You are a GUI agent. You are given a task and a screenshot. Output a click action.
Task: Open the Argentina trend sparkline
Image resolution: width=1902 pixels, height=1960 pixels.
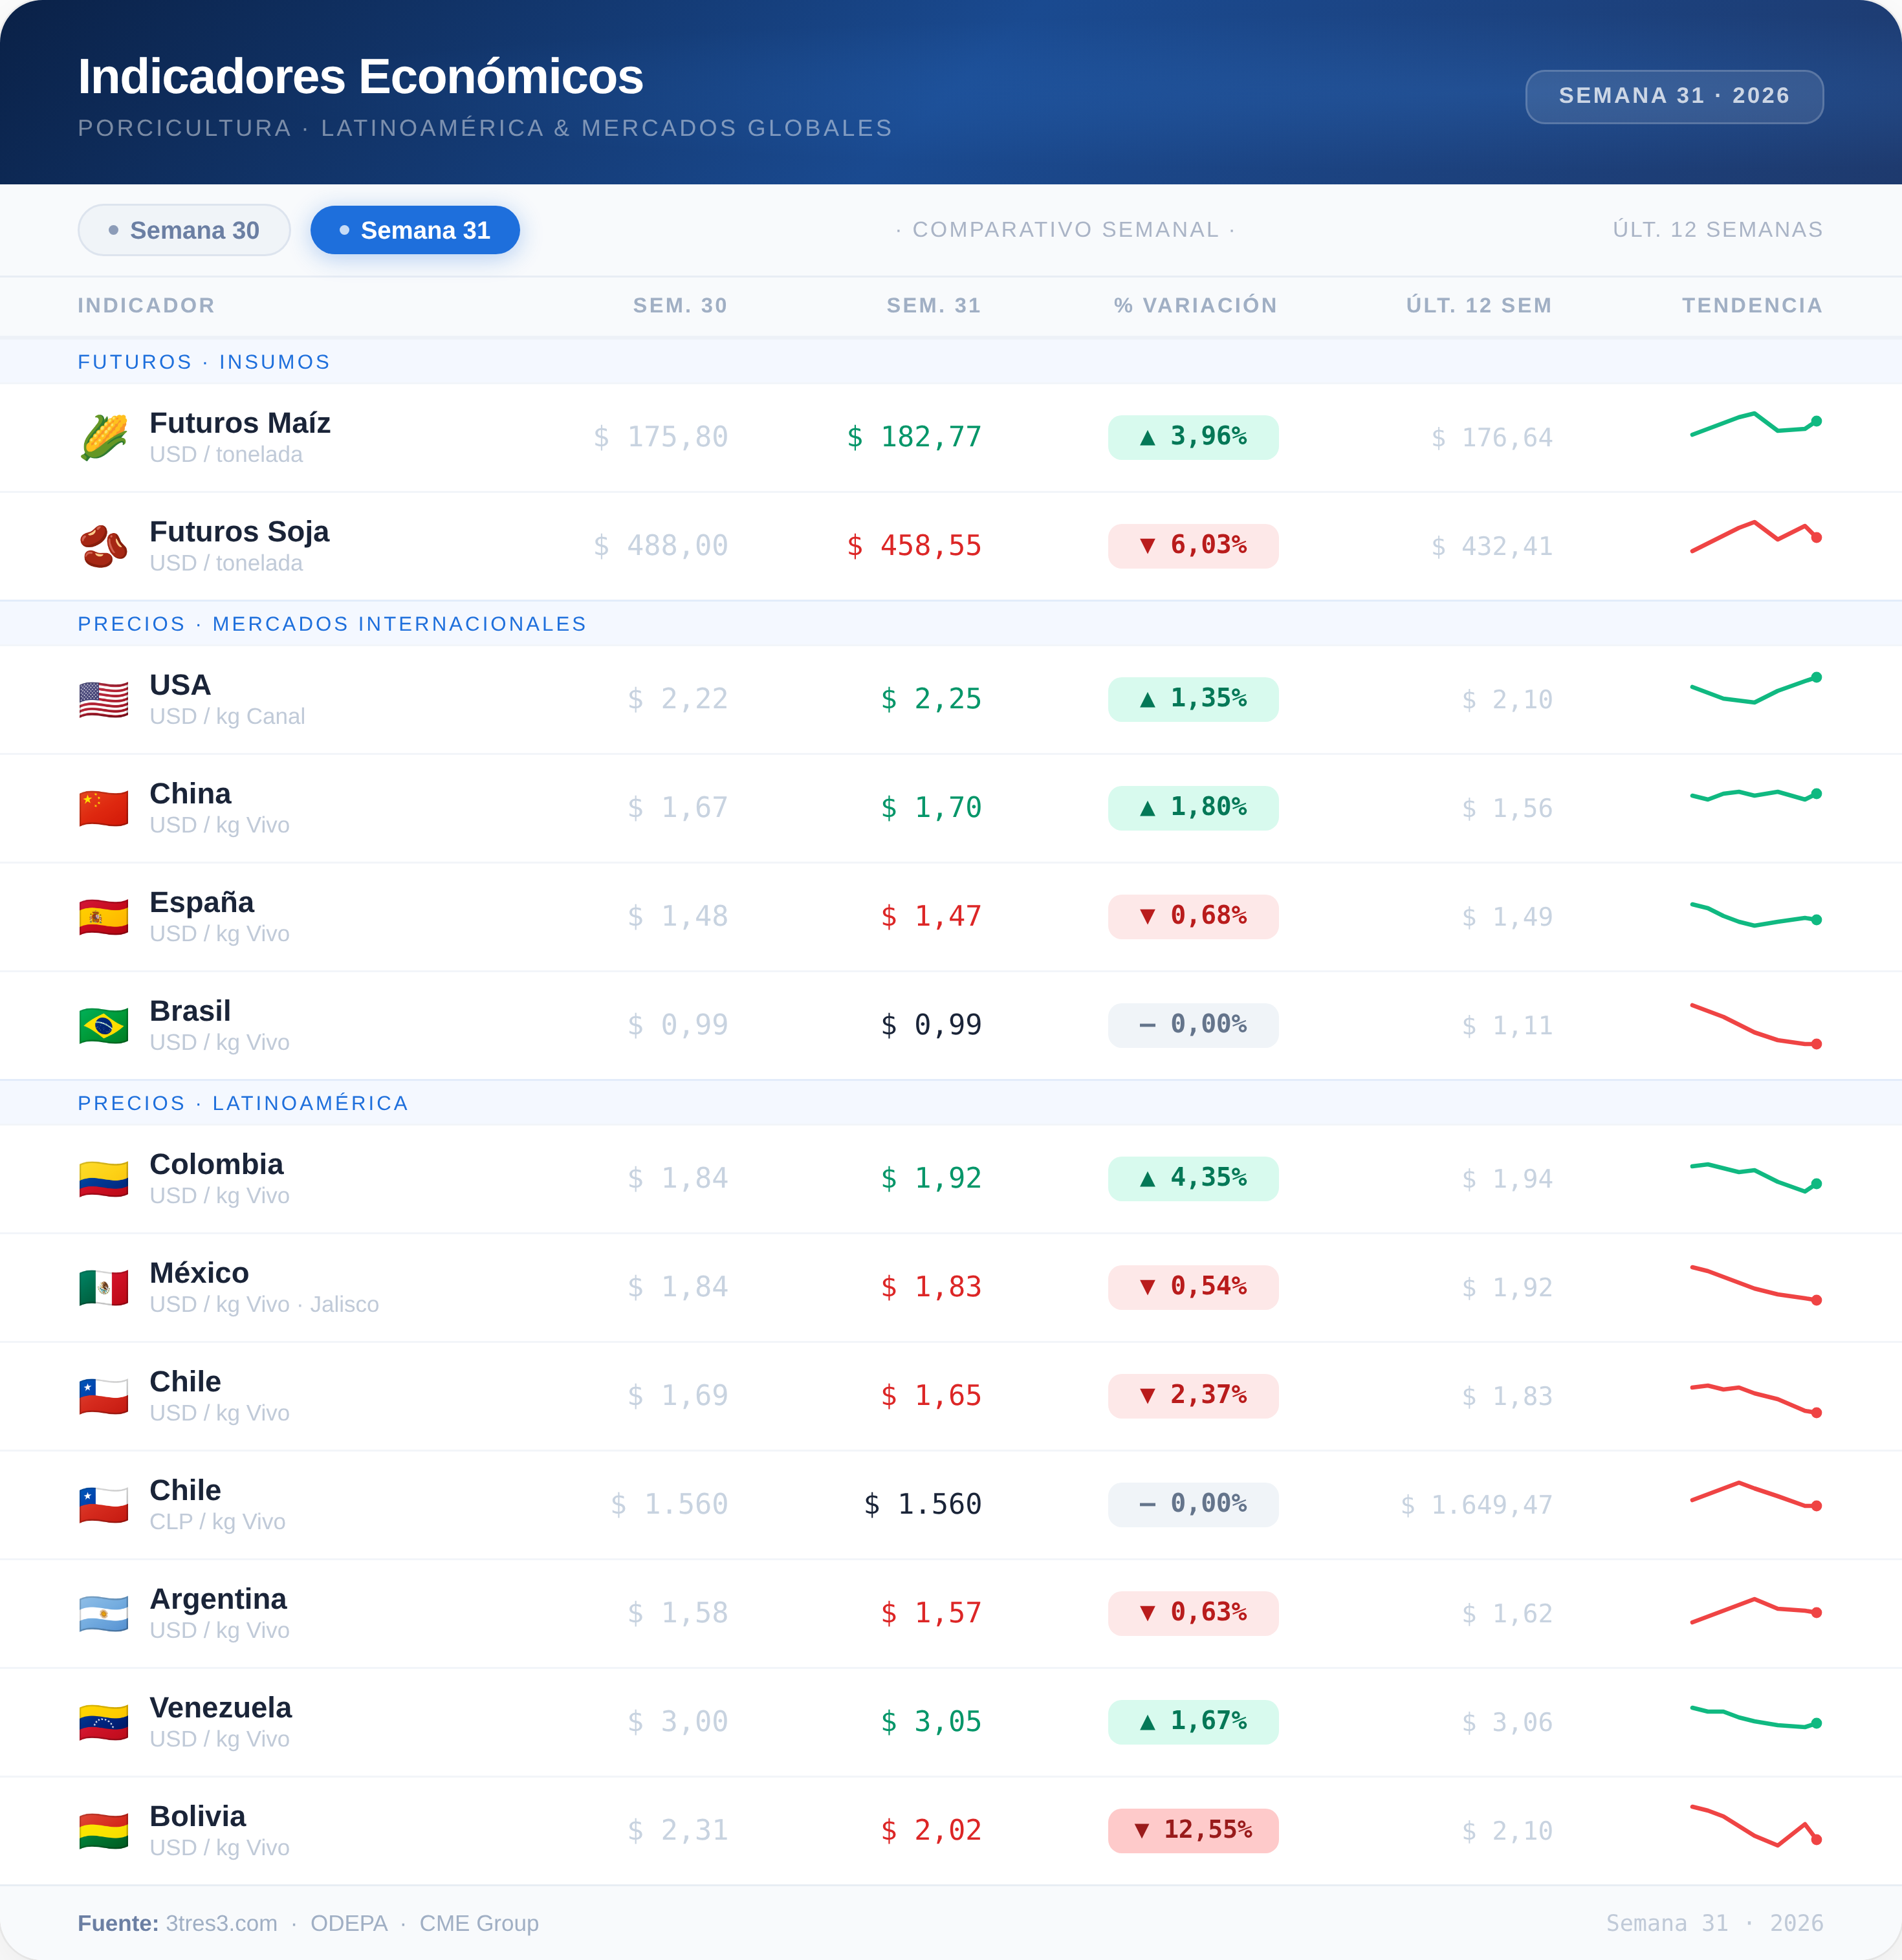click(x=1756, y=1610)
